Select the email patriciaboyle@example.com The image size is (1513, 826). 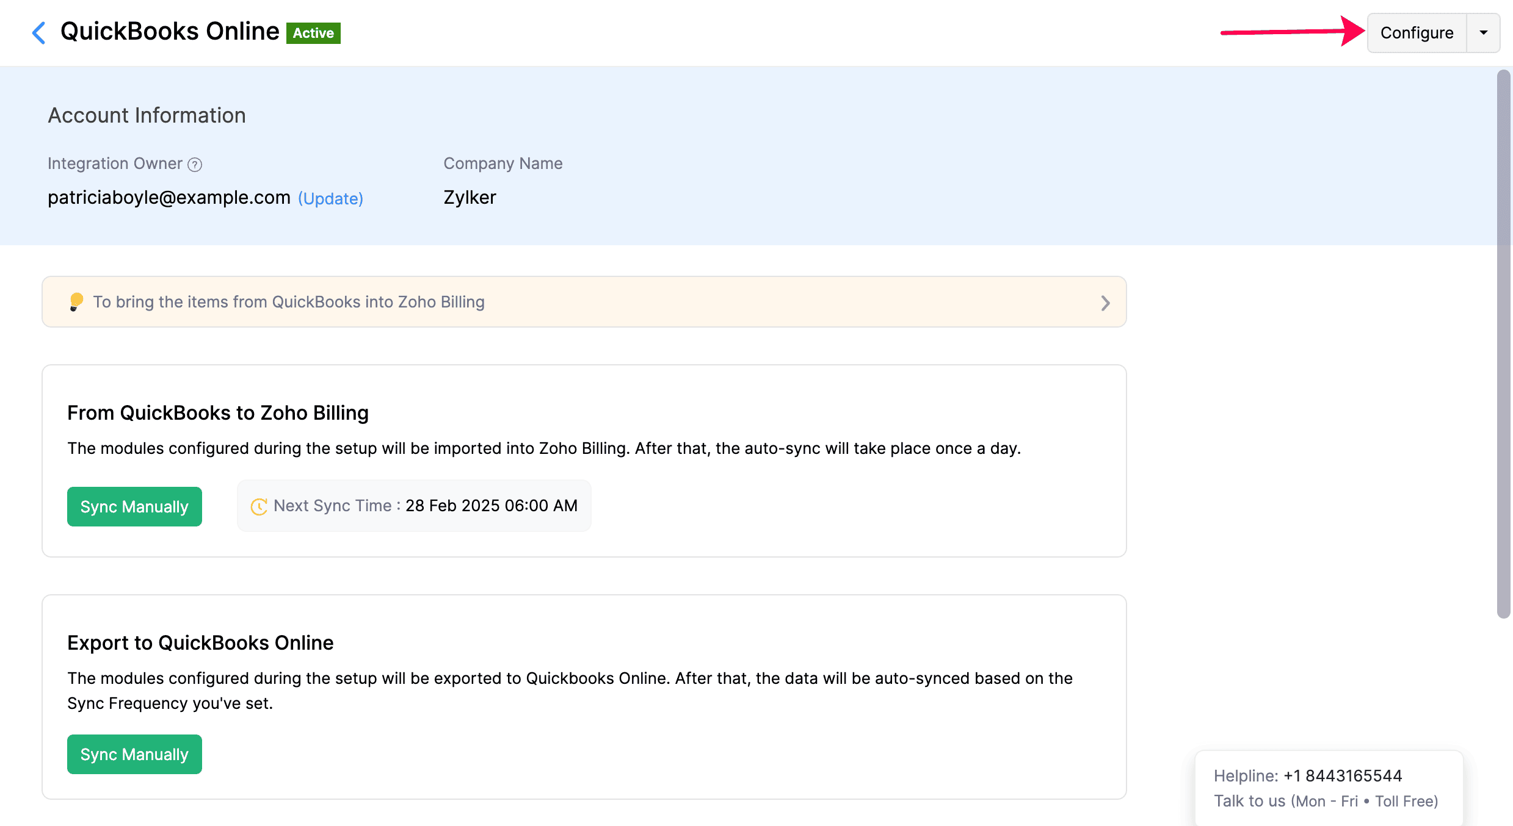[x=169, y=197]
